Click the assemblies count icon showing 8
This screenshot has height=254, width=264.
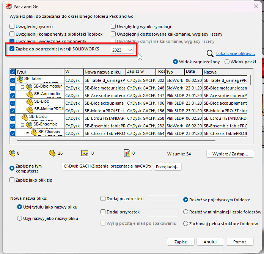tap(12, 153)
